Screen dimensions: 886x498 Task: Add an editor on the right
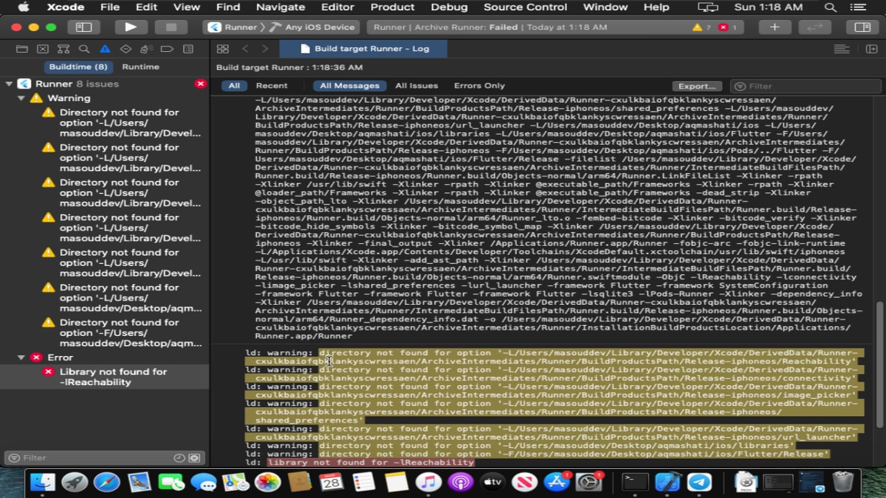[871, 49]
